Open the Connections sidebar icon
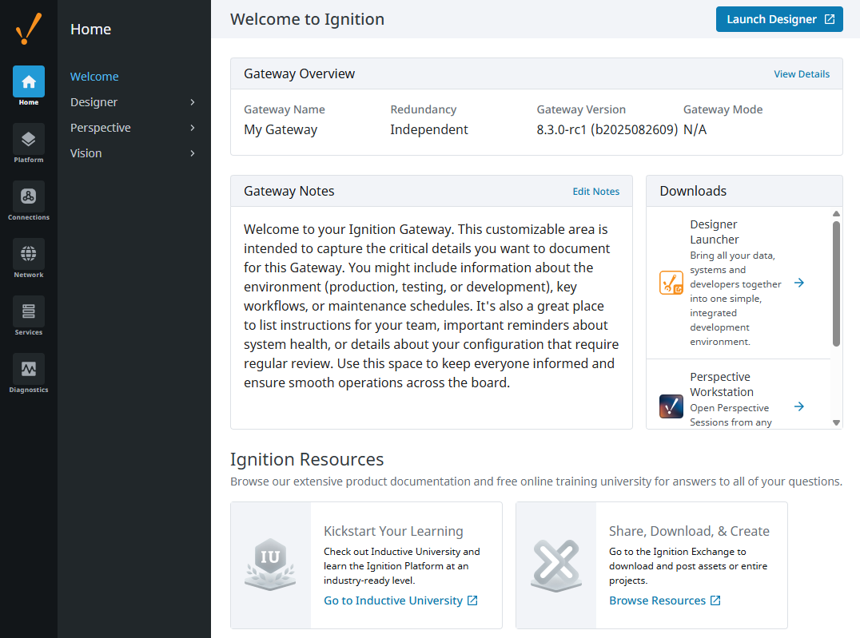This screenshot has height=638, width=860. pos(29,198)
